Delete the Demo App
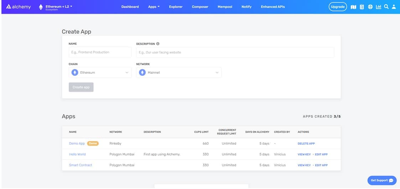 coord(306,144)
